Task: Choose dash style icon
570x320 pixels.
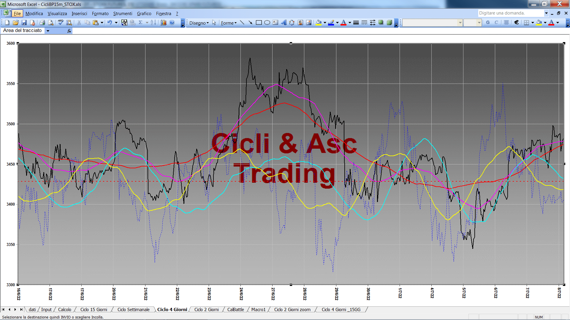Action: click(x=364, y=23)
